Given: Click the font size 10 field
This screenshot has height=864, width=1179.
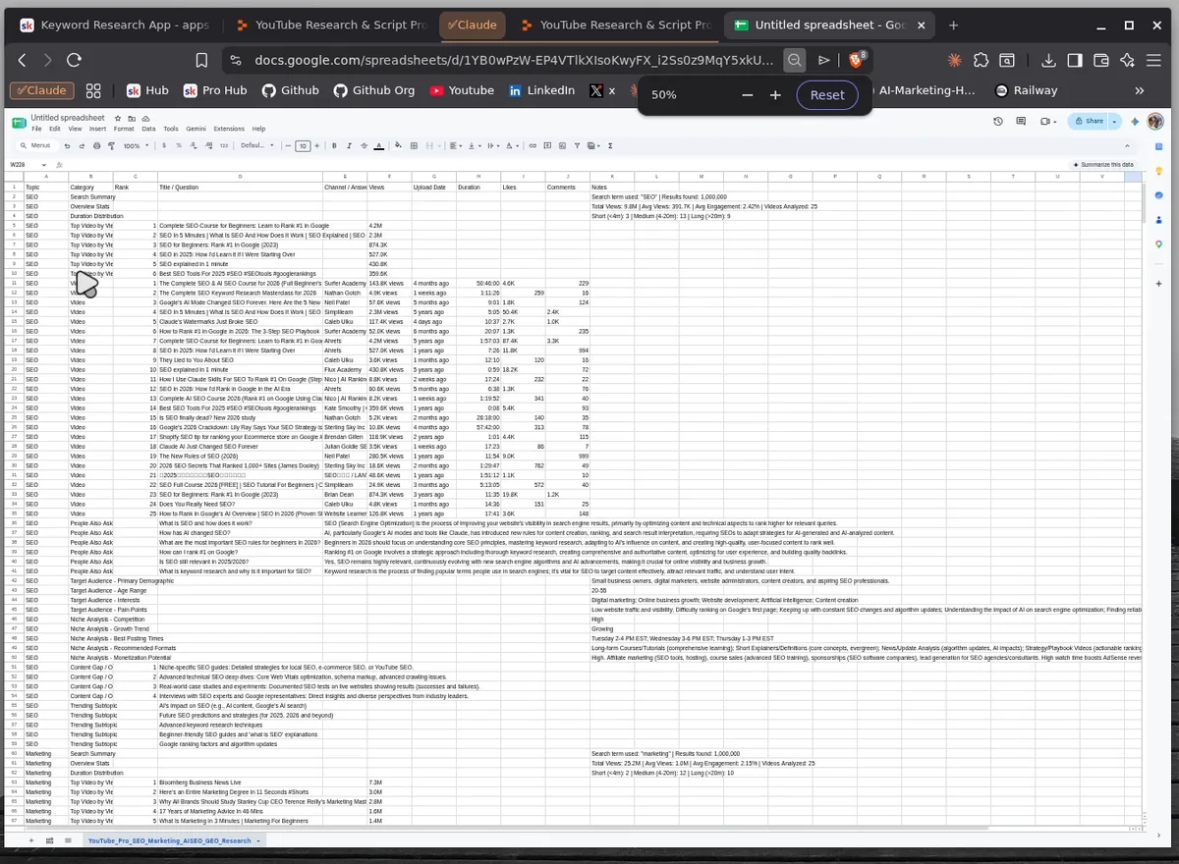Looking at the screenshot, I should [303, 145].
